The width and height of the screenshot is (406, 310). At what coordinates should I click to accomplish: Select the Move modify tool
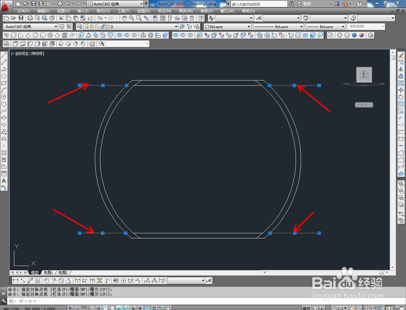[401, 90]
